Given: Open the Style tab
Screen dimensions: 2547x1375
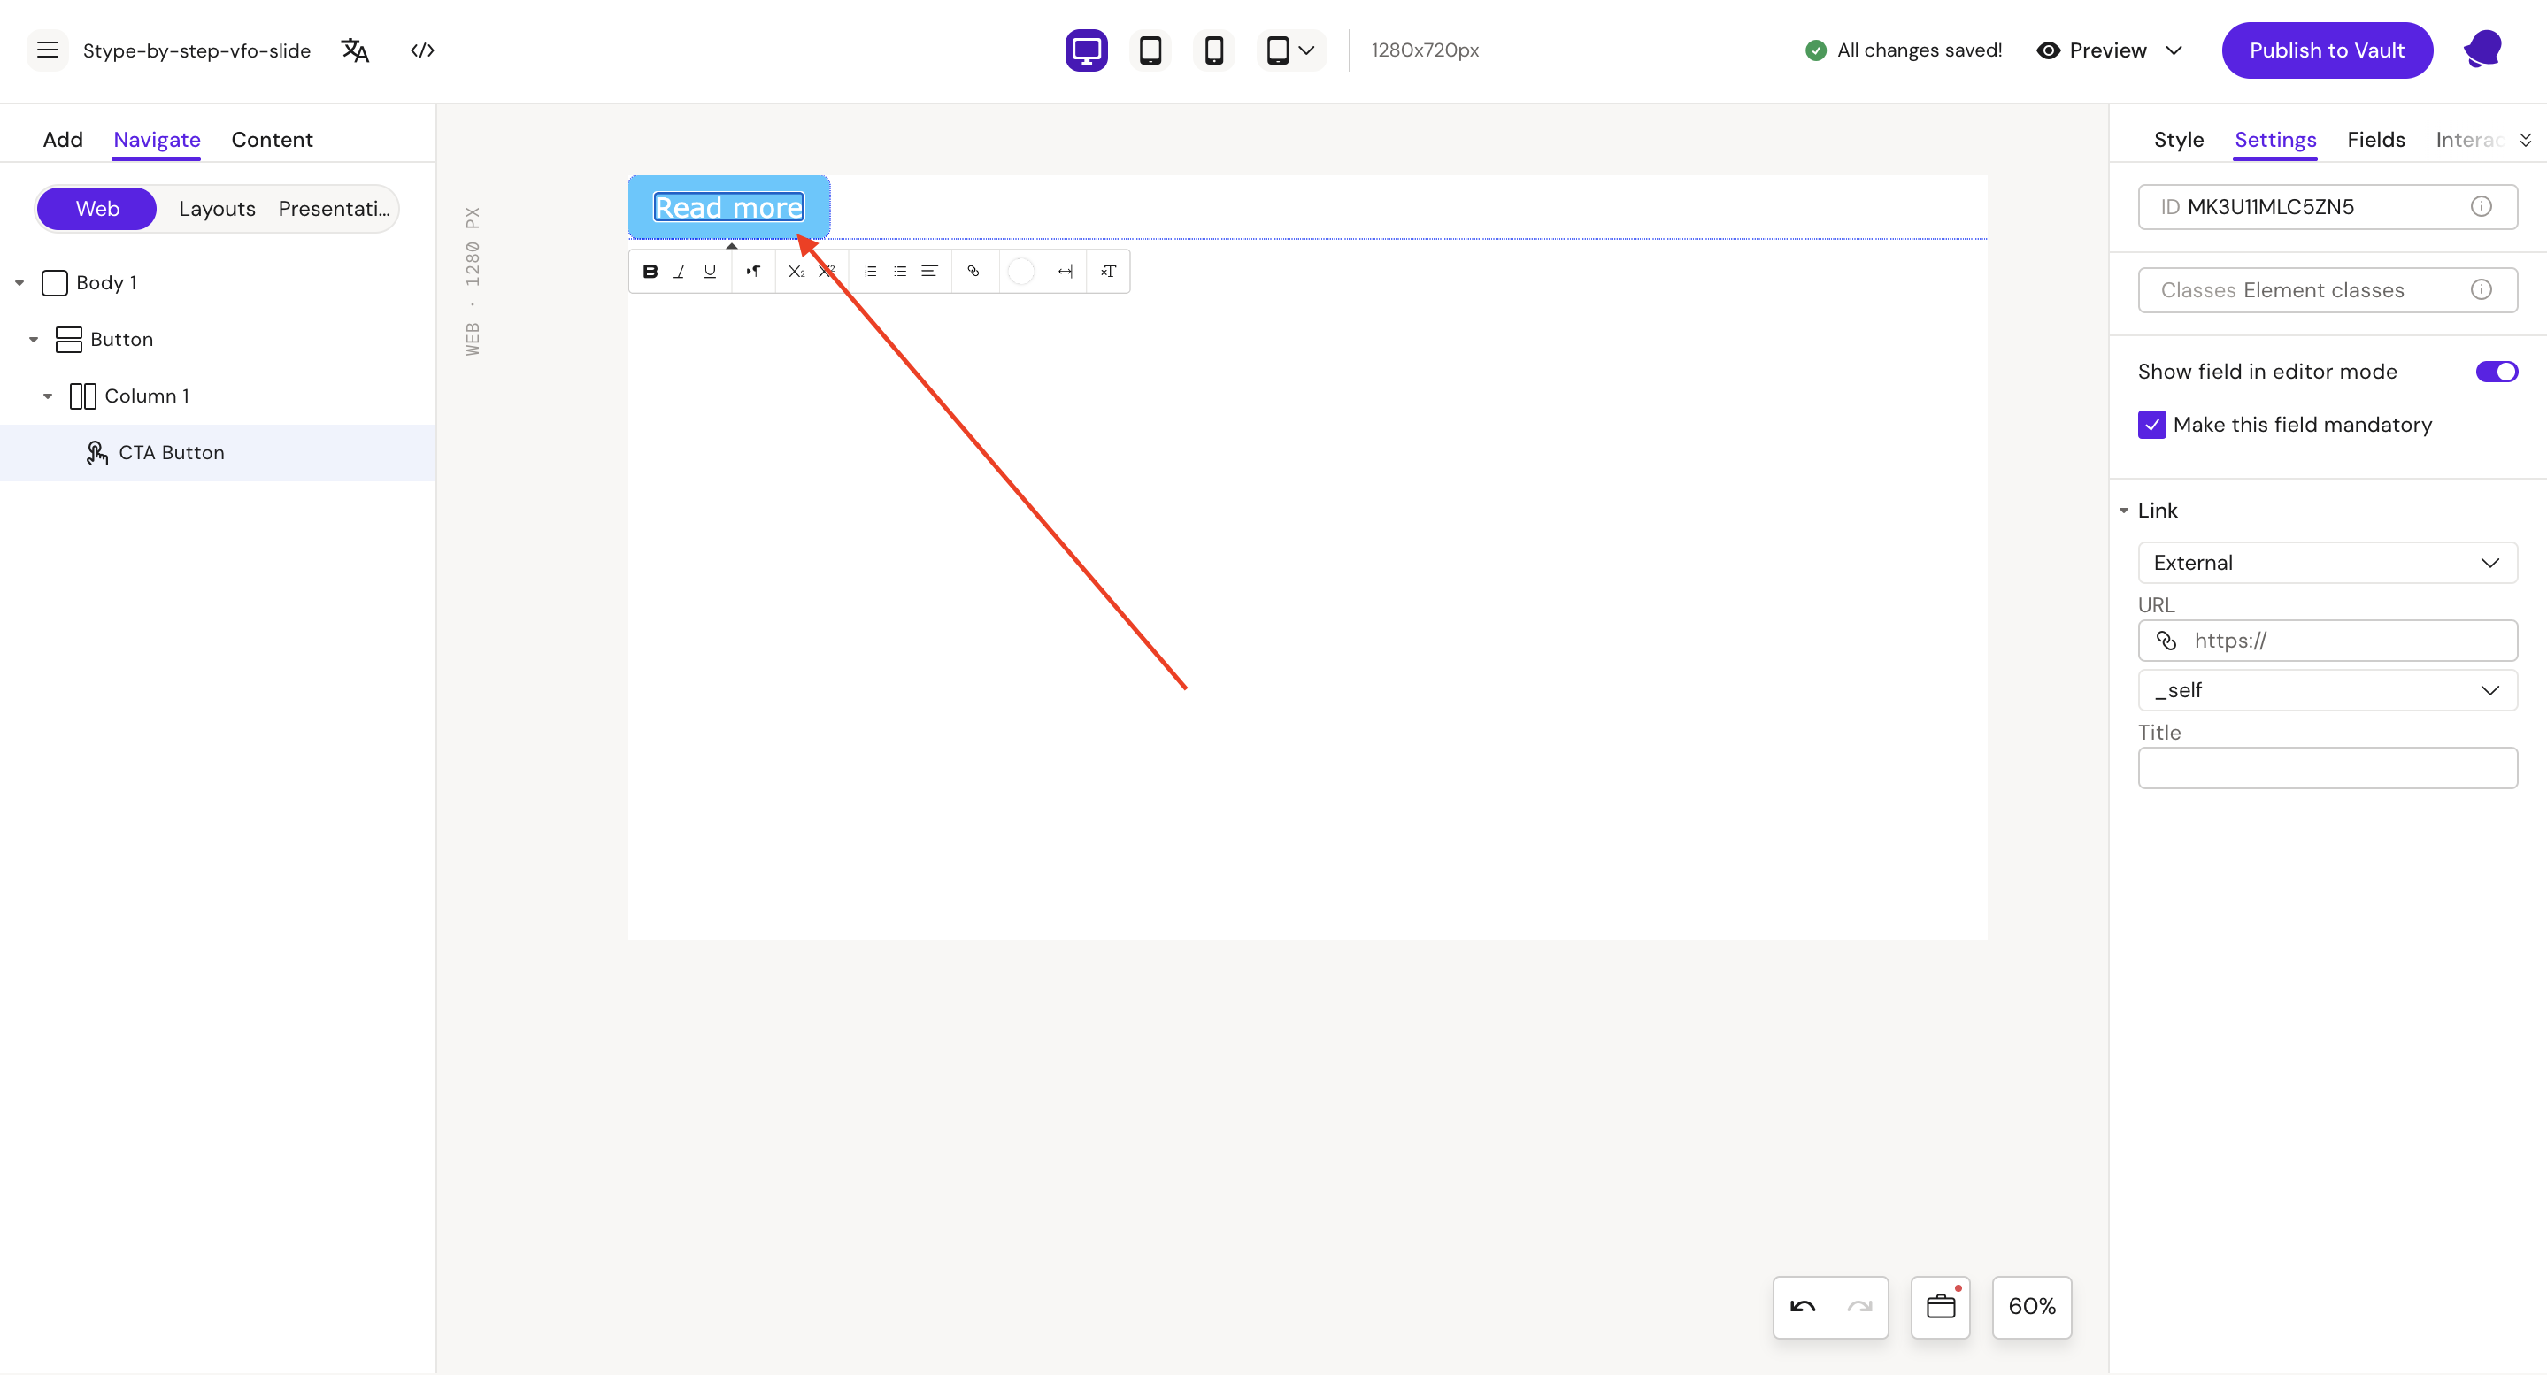Looking at the screenshot, I should [x=2178, y=140].
